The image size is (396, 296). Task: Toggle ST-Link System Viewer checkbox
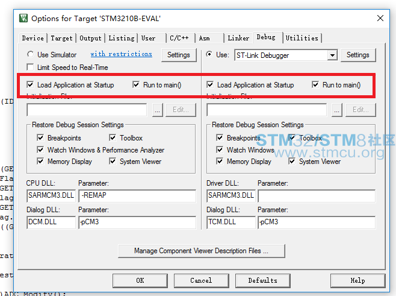coord(292,161)
